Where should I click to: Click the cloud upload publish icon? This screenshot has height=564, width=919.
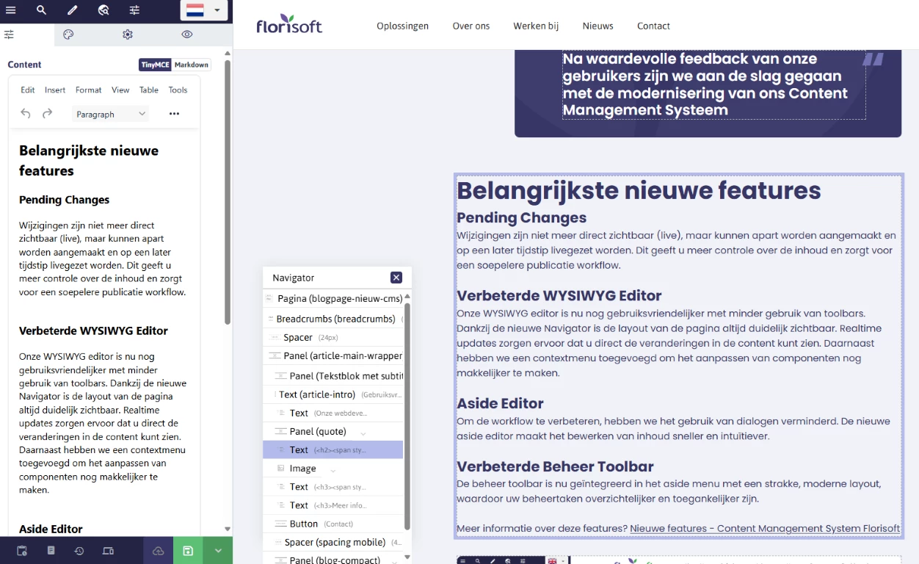click(158, 551)
